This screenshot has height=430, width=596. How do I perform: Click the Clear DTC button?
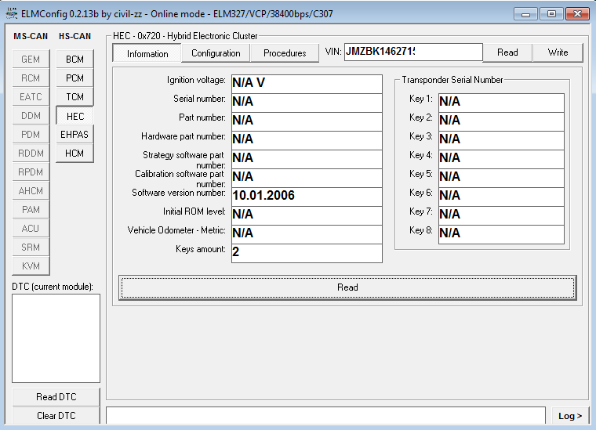coord(56,416)
